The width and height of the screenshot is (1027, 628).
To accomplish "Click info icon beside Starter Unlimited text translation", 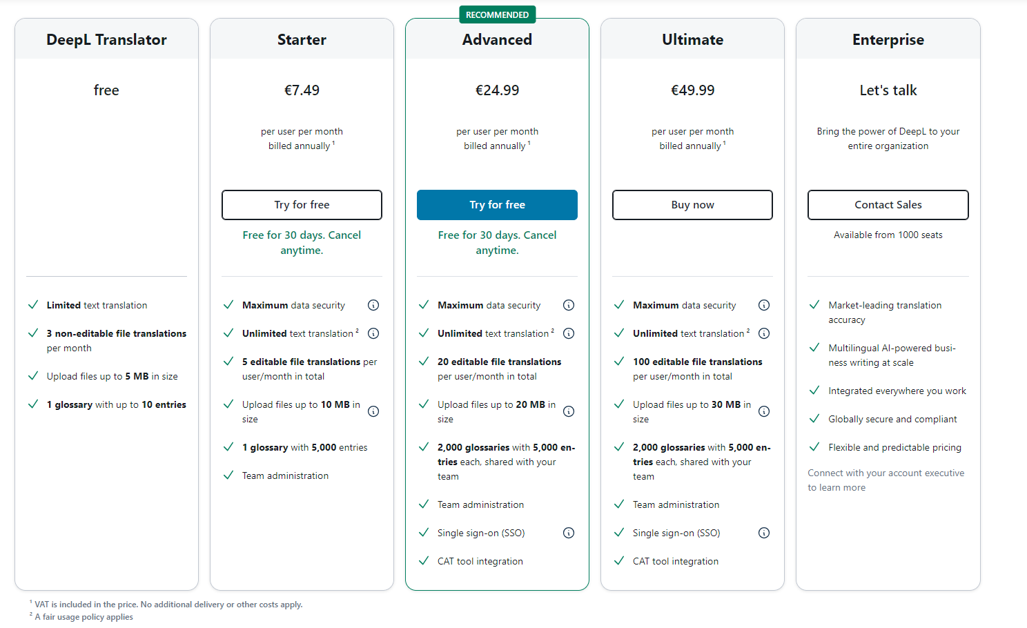I will pos(373,333).
